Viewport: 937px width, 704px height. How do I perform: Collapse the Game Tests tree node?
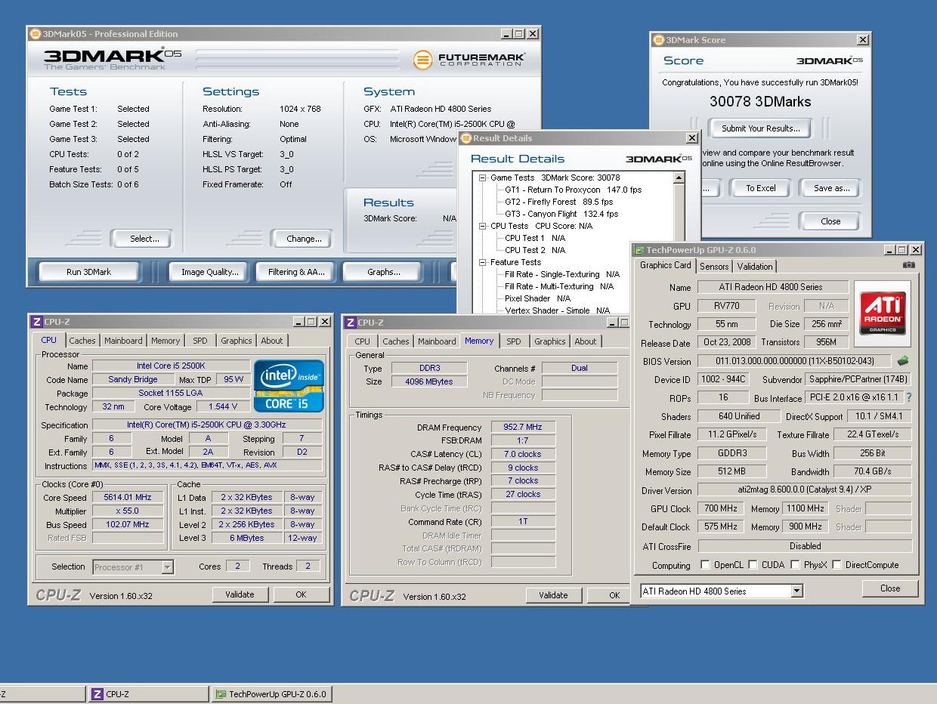click(x=482, y=178)
